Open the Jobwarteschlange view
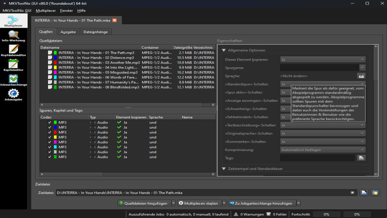 tap(13, 80)
